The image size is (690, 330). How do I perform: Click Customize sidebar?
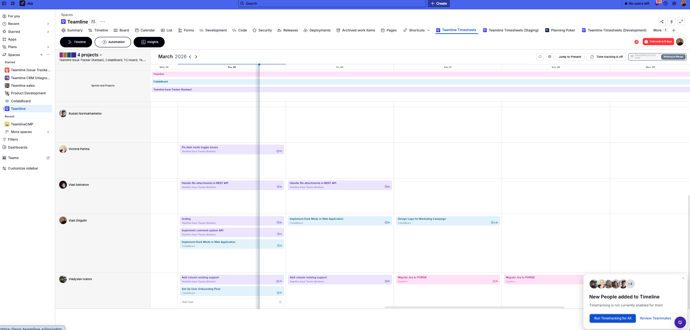click(x=23, y=168)
